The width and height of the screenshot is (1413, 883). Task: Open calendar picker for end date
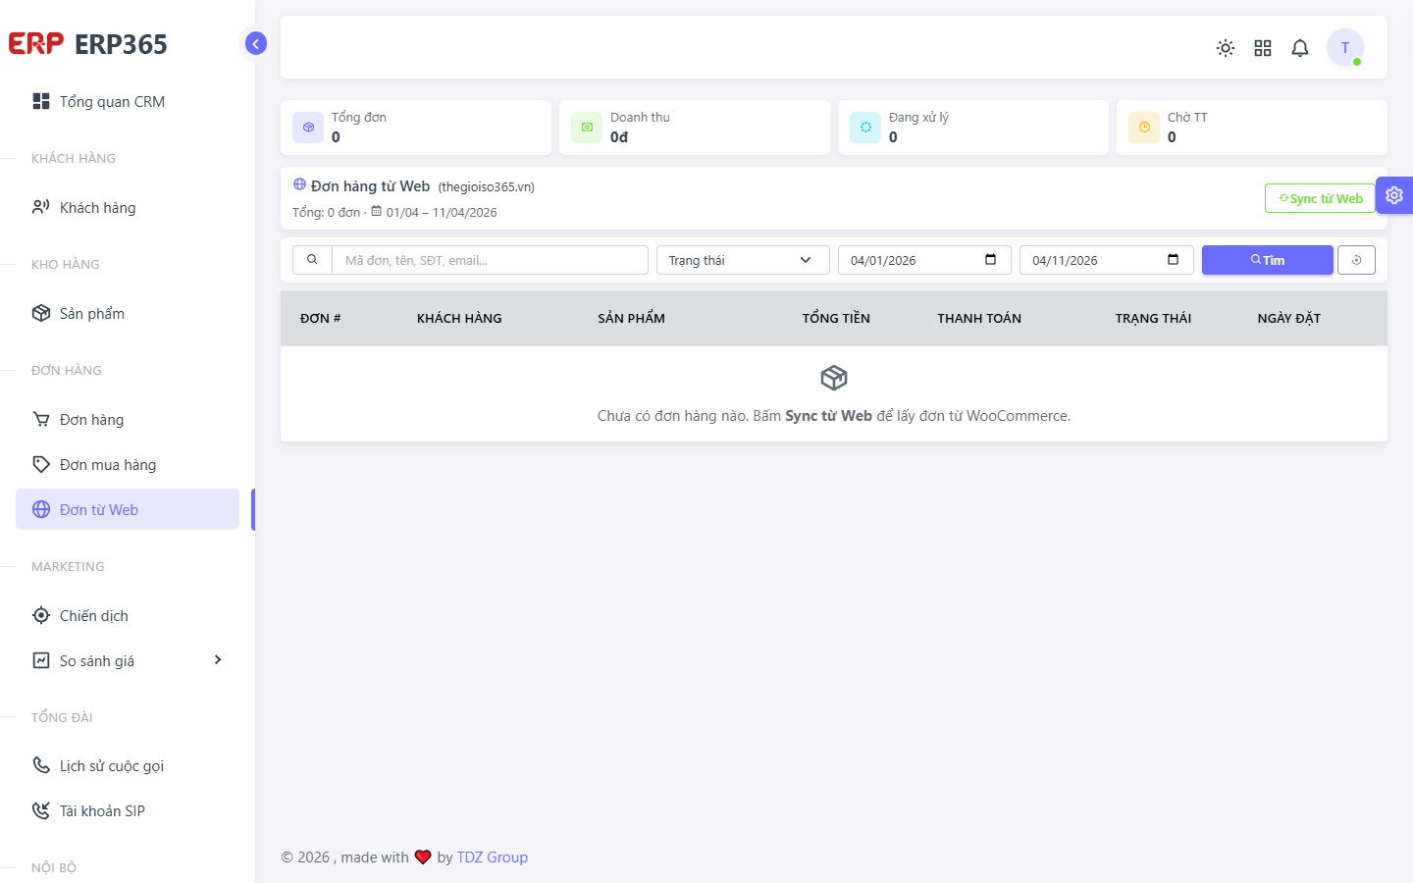[1173, 260]
